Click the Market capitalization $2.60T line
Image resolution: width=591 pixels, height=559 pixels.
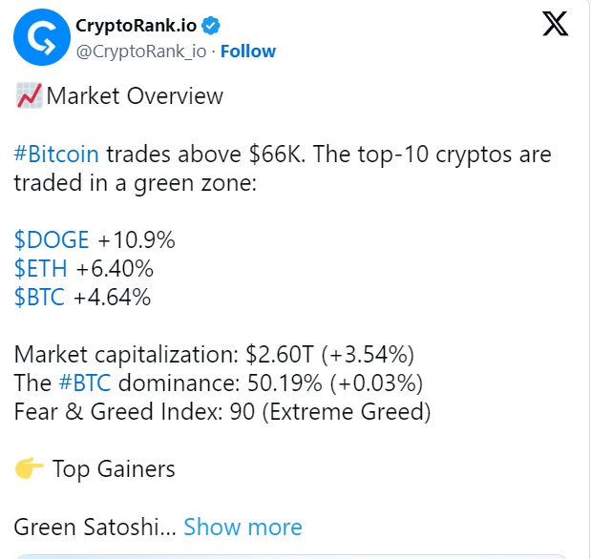pyautogui.click(x=214, y=355)
